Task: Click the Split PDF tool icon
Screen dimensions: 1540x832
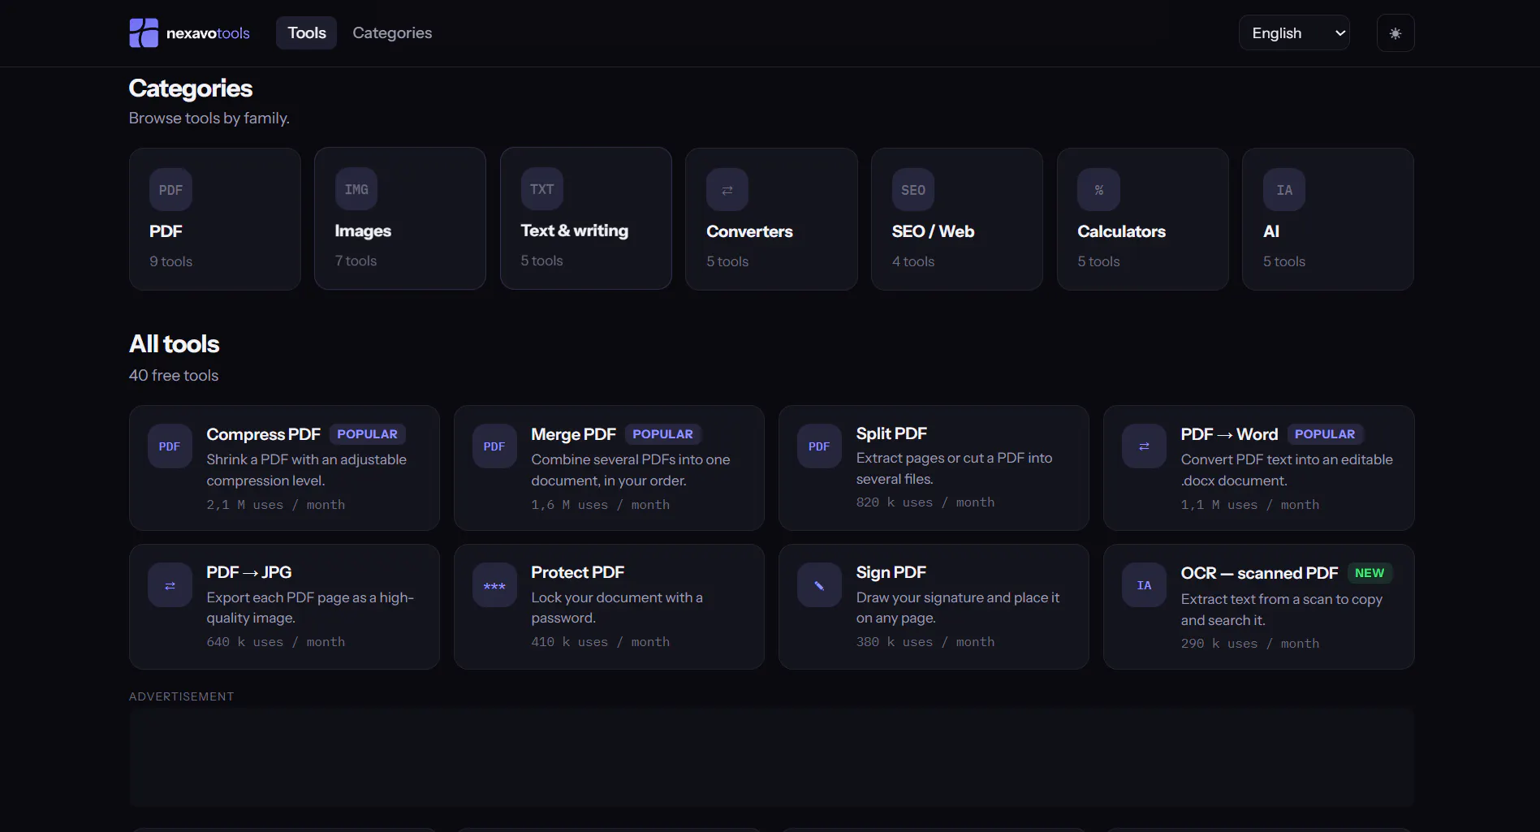Action: click(x=819, y=446)
